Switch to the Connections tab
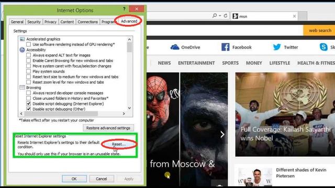 coord(87,22)
